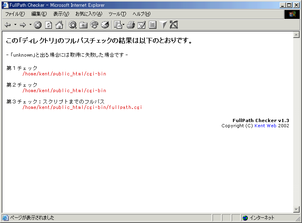302x223 pixels.
Task: Follow the Kent Web link
Action: 265,126
